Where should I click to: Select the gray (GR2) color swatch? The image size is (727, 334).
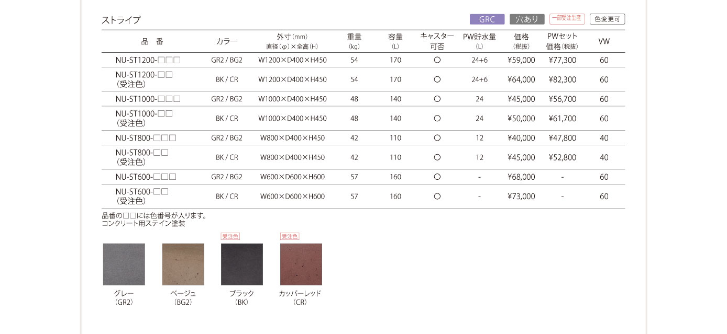click(x=124, y=264)
